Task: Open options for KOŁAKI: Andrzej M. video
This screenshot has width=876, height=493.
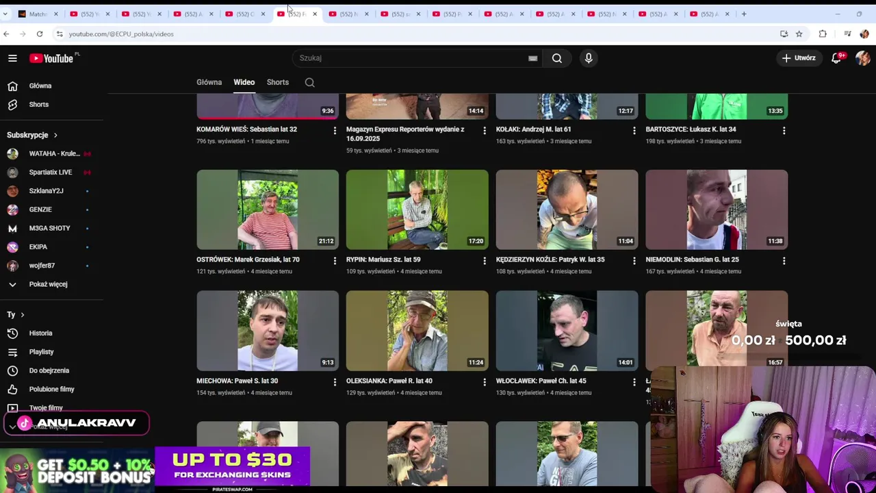Action: click(634, 130)
